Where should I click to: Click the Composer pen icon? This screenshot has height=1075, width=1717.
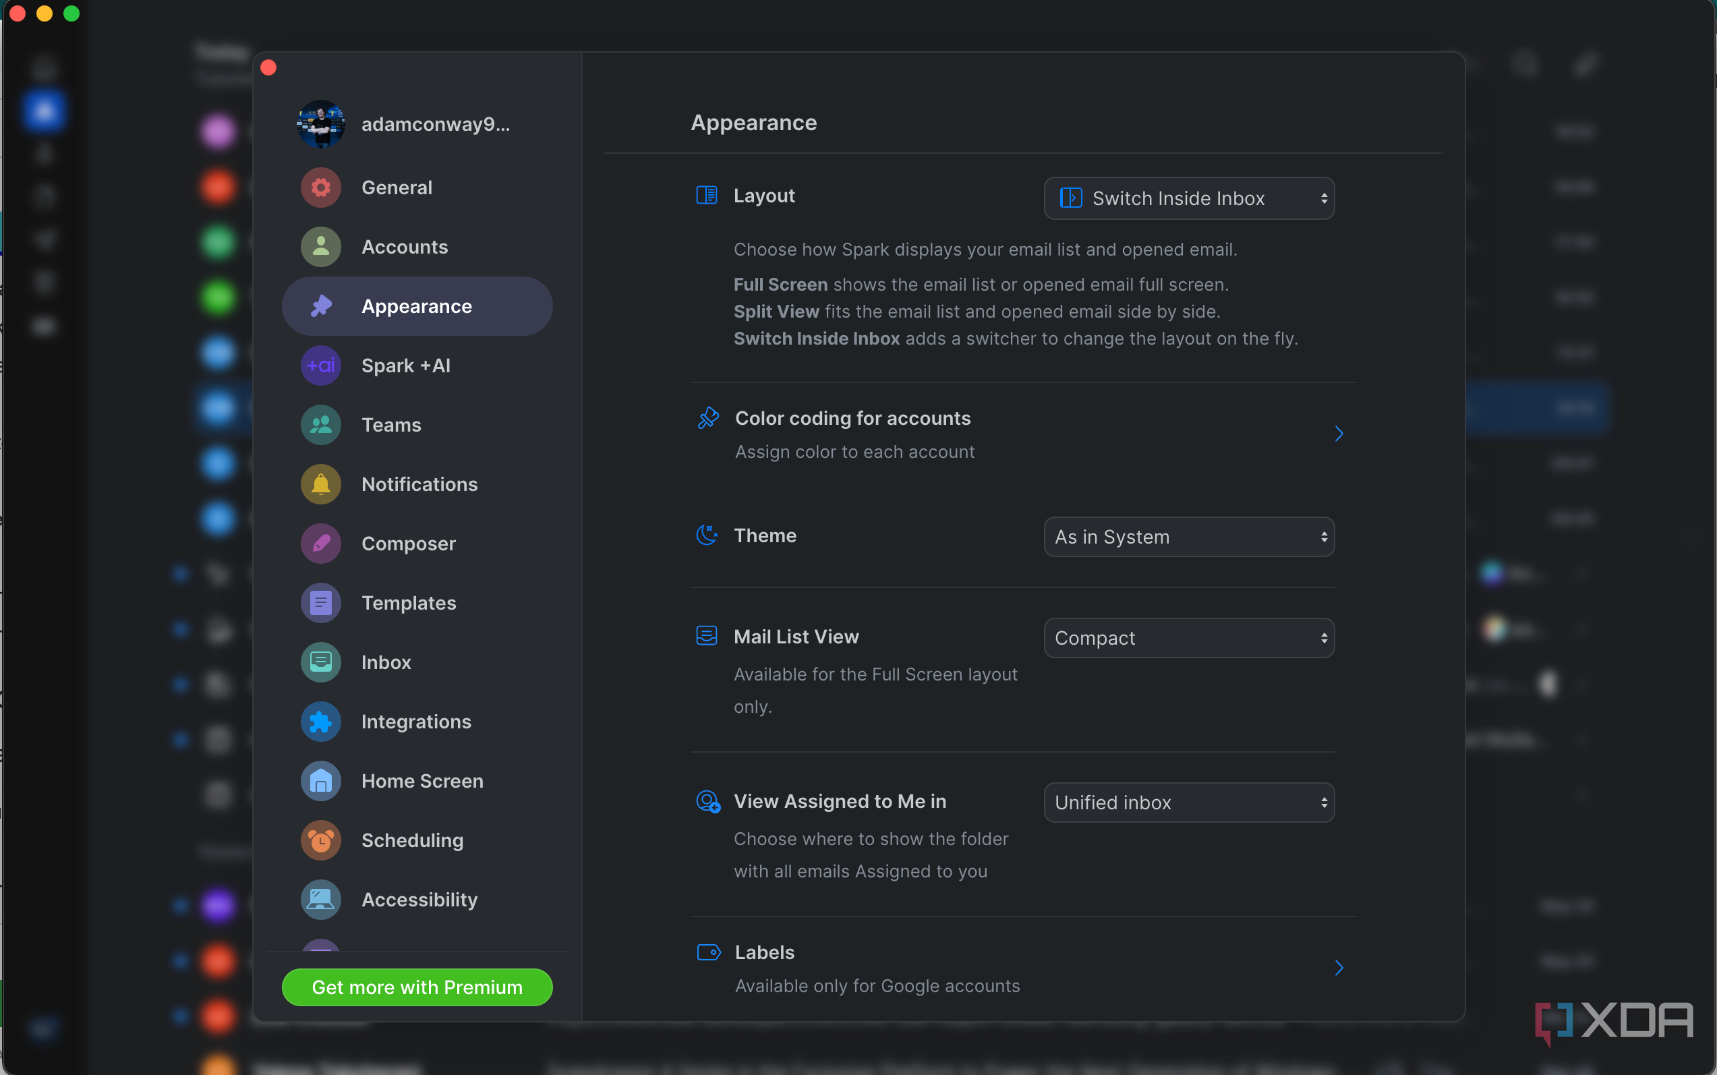[x=320, y=544]
